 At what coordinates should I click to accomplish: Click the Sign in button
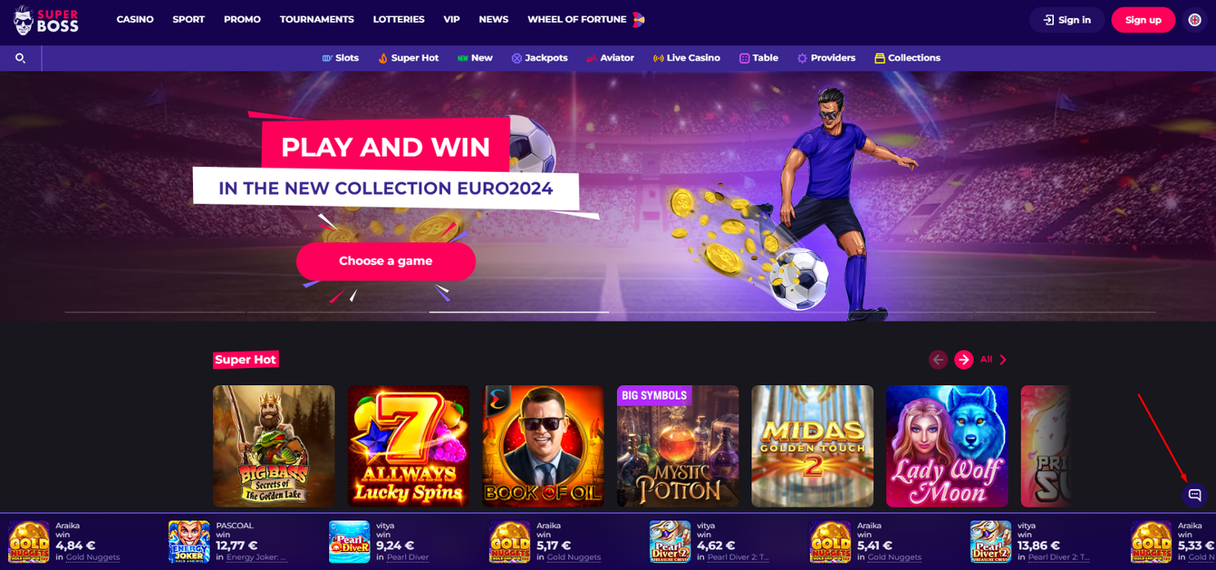[1067, 20]
